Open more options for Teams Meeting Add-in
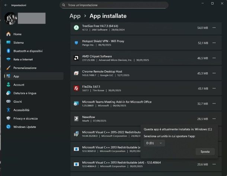 tap(214, 103)
